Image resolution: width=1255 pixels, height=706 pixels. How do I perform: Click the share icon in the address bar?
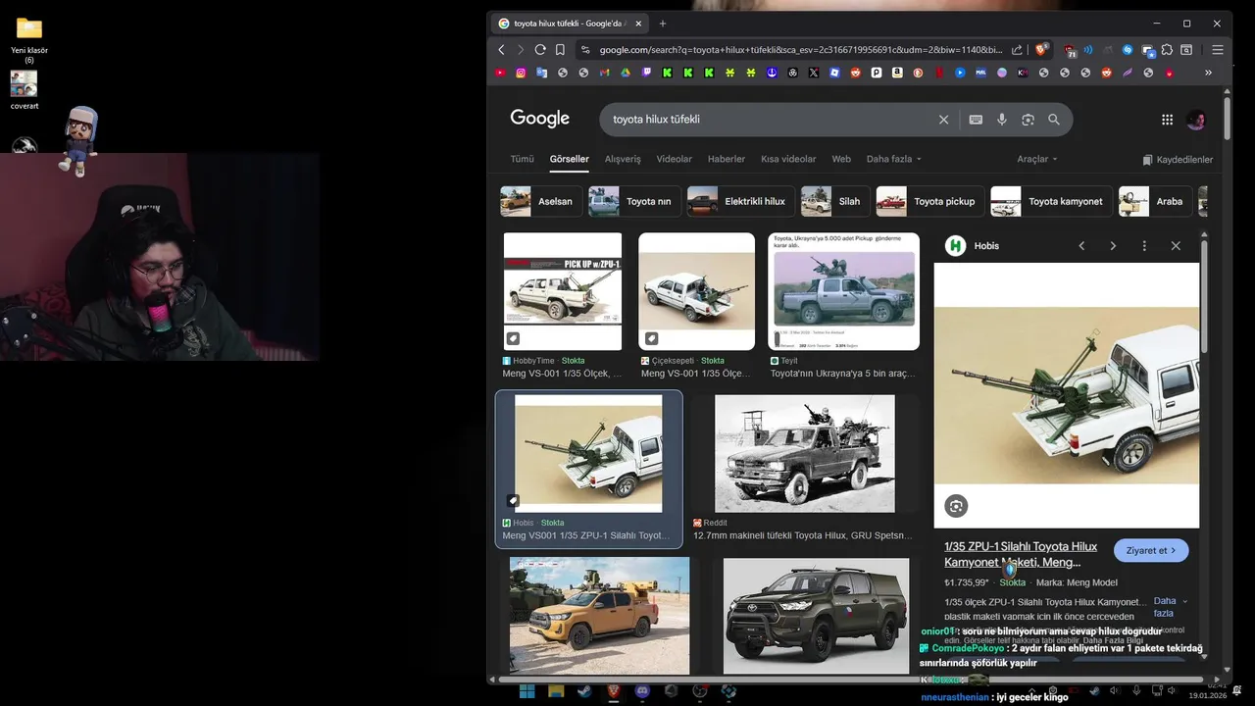coord(1017,50)
